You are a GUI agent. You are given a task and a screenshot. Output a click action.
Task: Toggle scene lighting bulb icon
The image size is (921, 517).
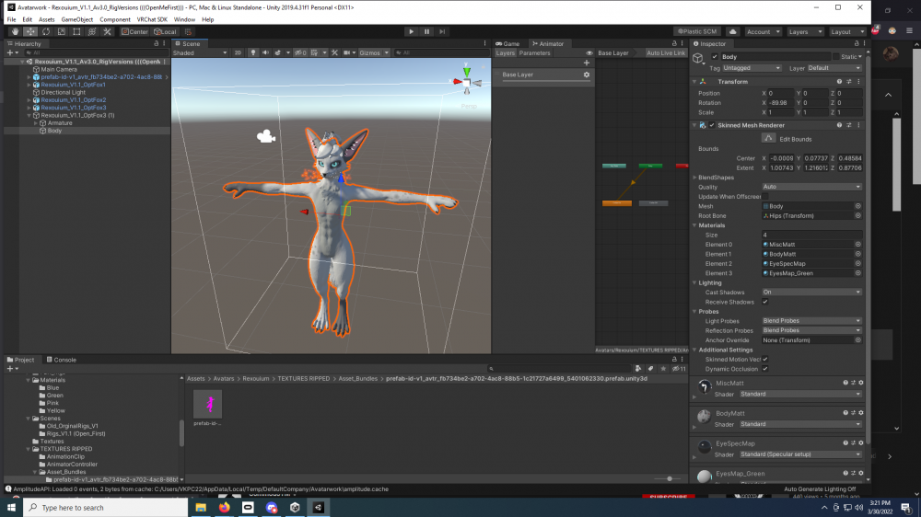pyautogui.click(x=253, y=52)
